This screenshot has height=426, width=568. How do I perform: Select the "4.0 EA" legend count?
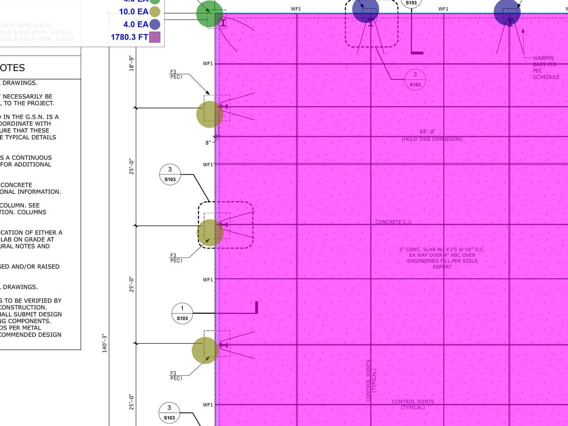[x=136, y=25]
